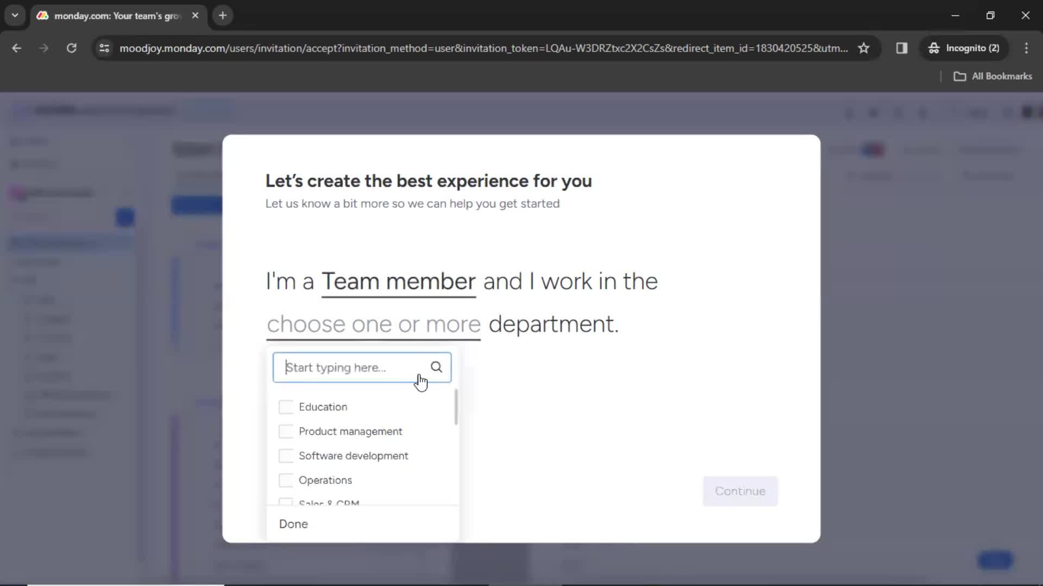The height and width of the screenshot is (586, 1043).
Task: Toggle the Software development checkbox
Action: (286, 455)
